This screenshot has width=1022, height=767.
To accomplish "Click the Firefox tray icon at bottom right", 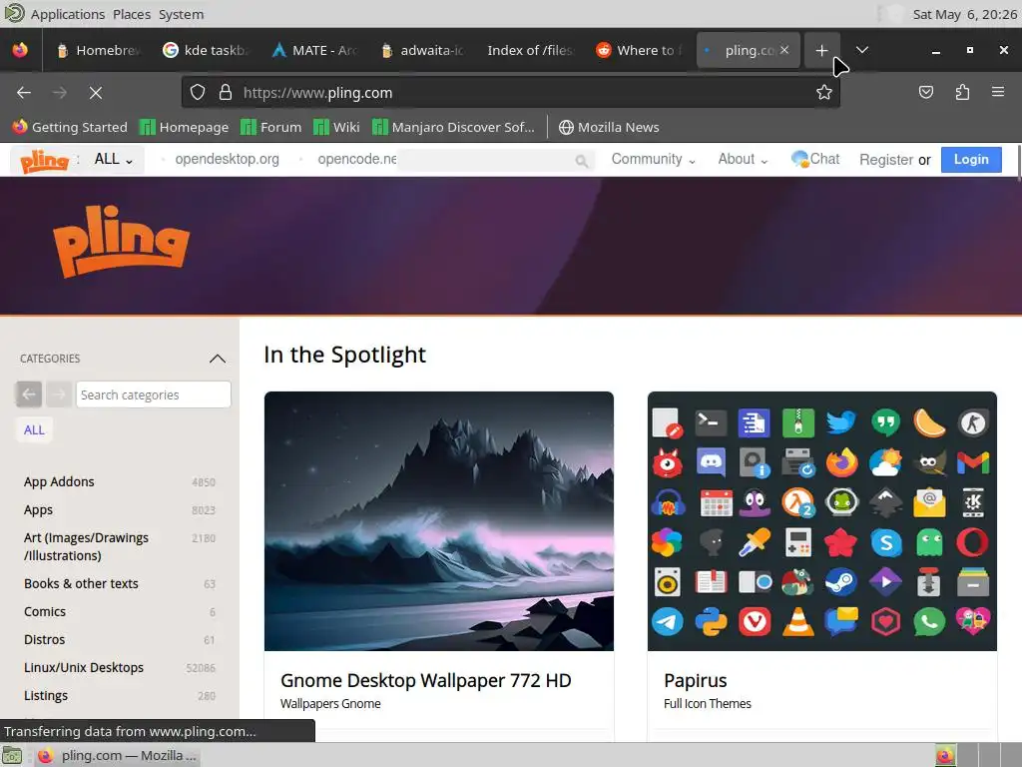I will [x=945, y=755].
